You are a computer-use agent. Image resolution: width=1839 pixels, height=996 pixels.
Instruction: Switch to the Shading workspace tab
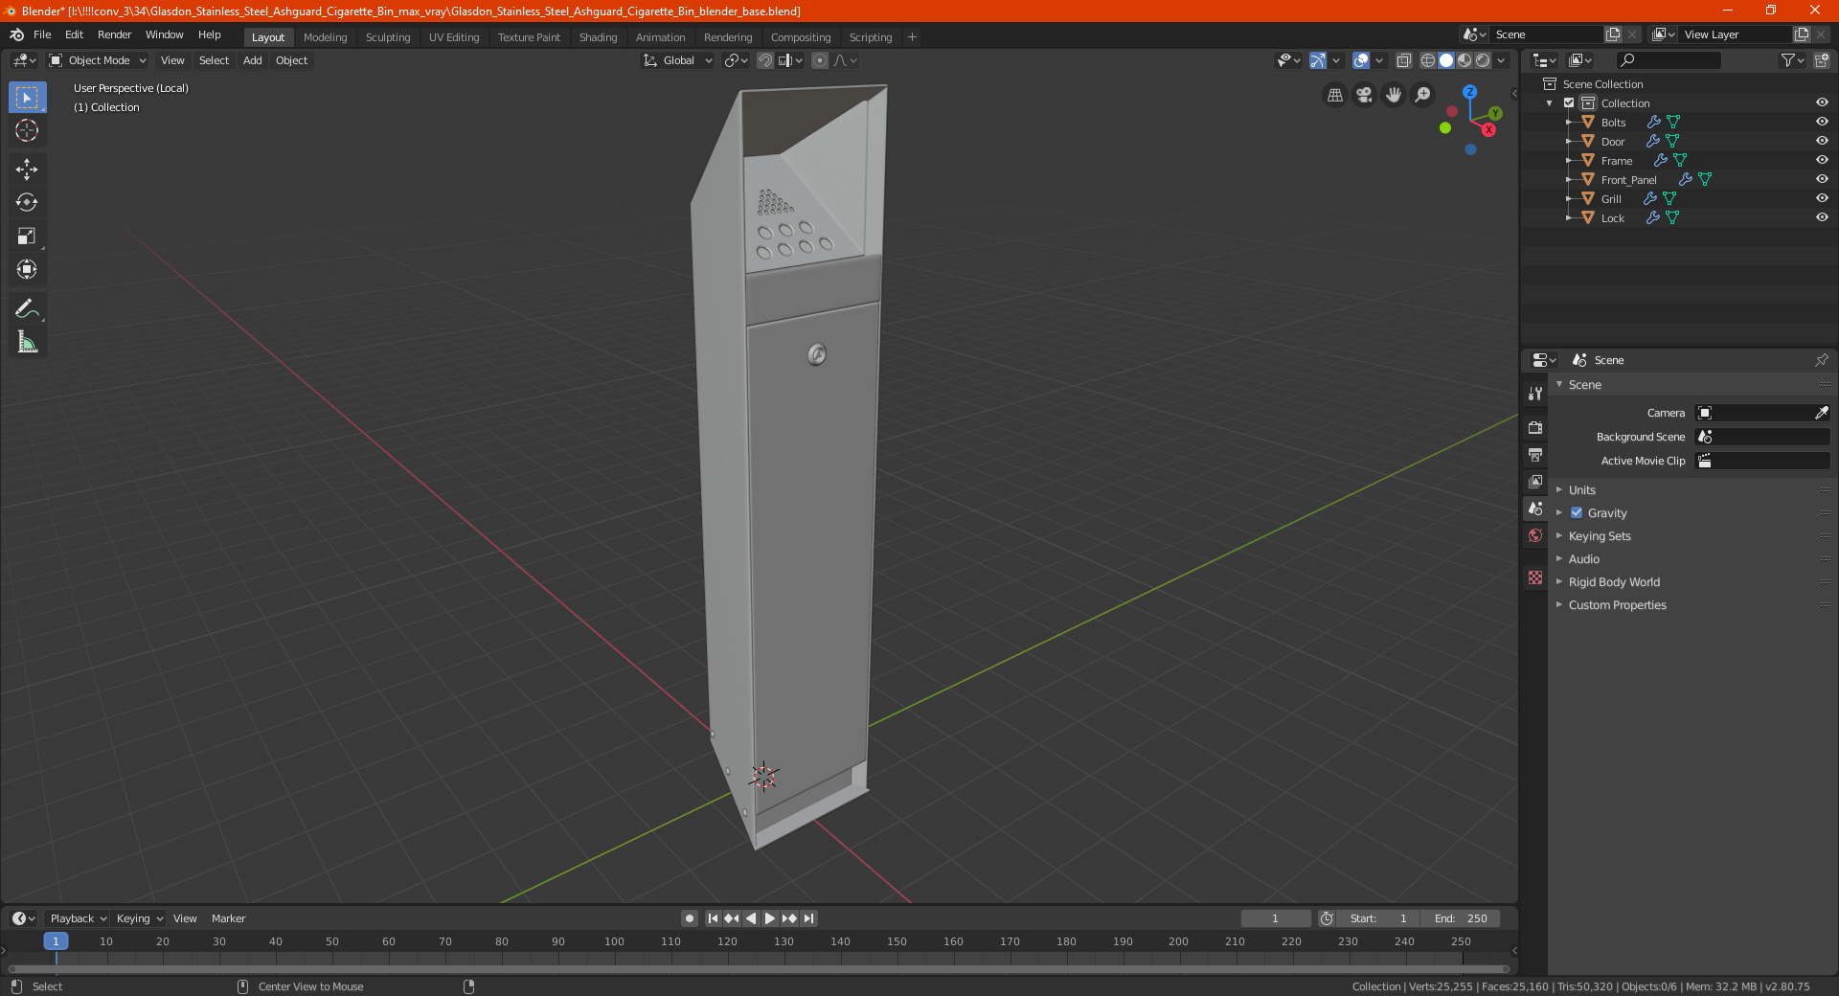598,37
